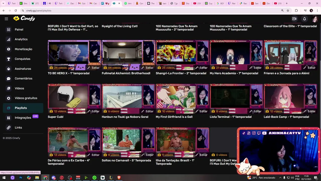The width and height of the screenshot is (321, 181).
Task: Open the Brave browser taskbar icon
Action: (119, 178)
